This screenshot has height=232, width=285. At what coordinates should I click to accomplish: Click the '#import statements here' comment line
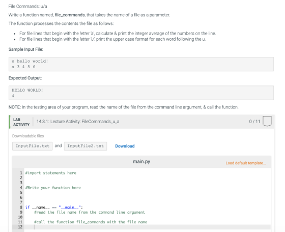(x=51, y=173)
